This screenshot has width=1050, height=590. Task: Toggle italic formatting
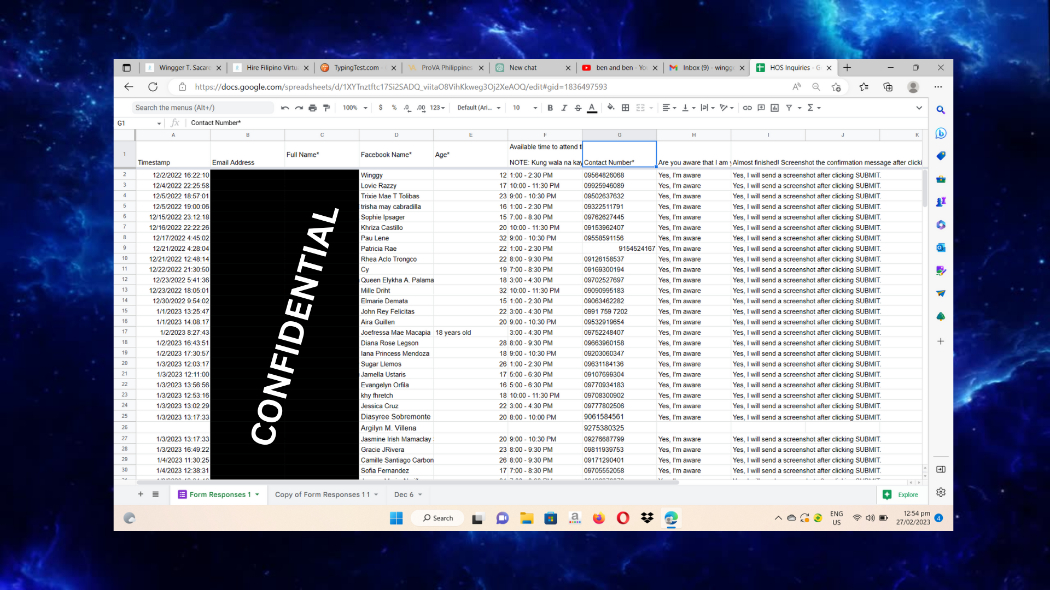coord(564,108)
